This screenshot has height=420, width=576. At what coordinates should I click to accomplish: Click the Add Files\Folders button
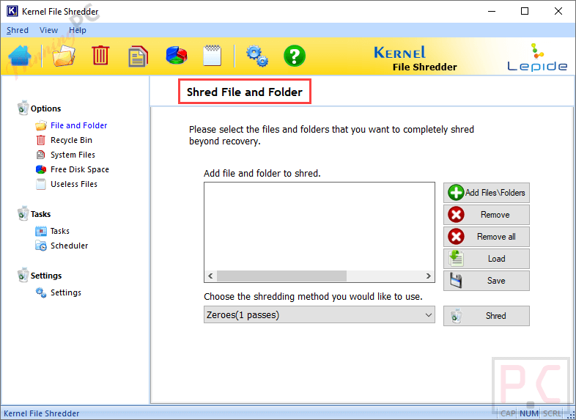487,193
